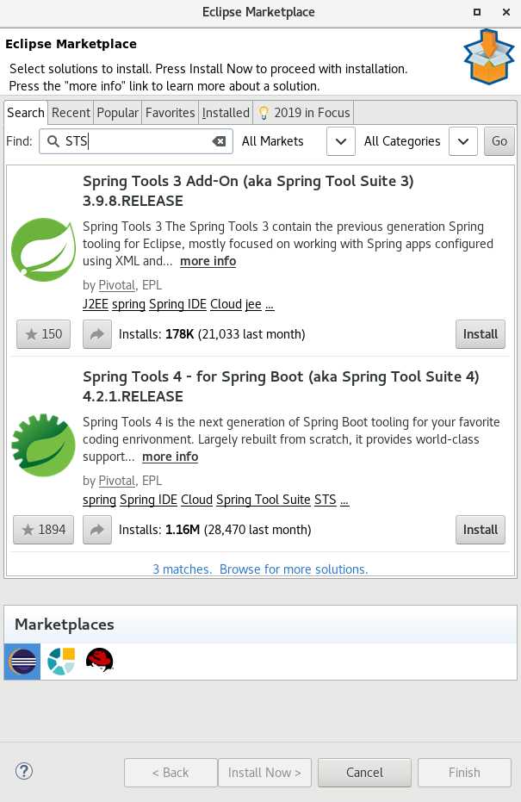This screenshot has height=802, width=521.
Task: Click inside the Find text field
Action: pyautogui.click(x=138, y=141)
